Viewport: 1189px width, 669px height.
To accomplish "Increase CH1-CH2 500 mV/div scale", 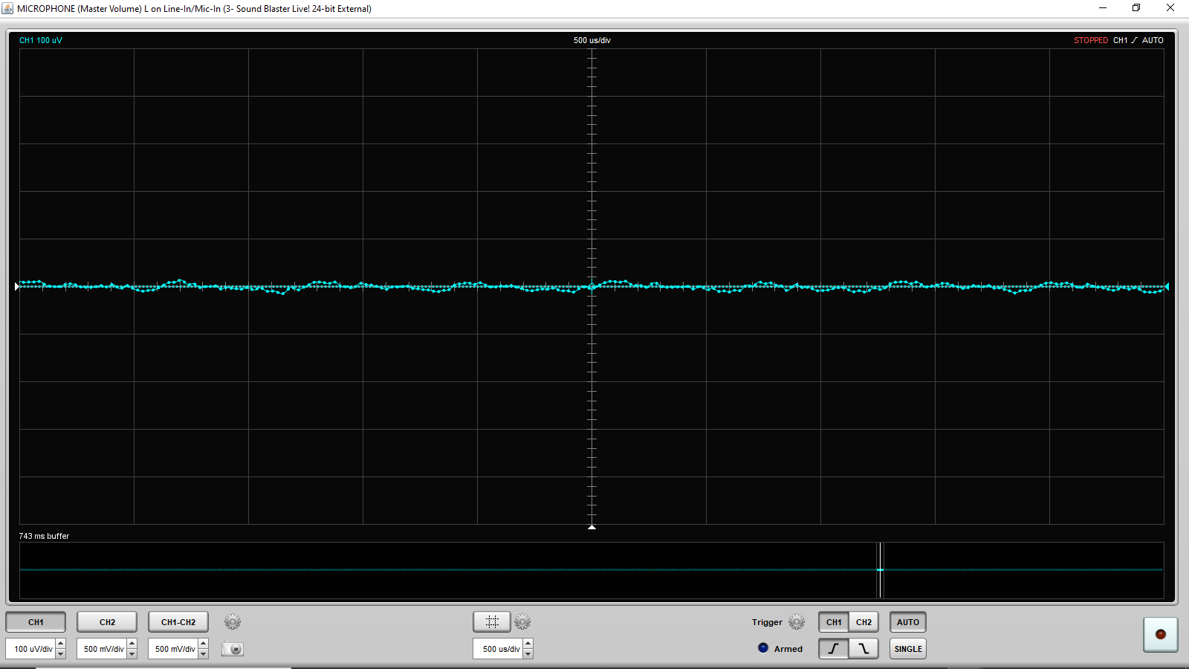I will (x=204, y=644).
